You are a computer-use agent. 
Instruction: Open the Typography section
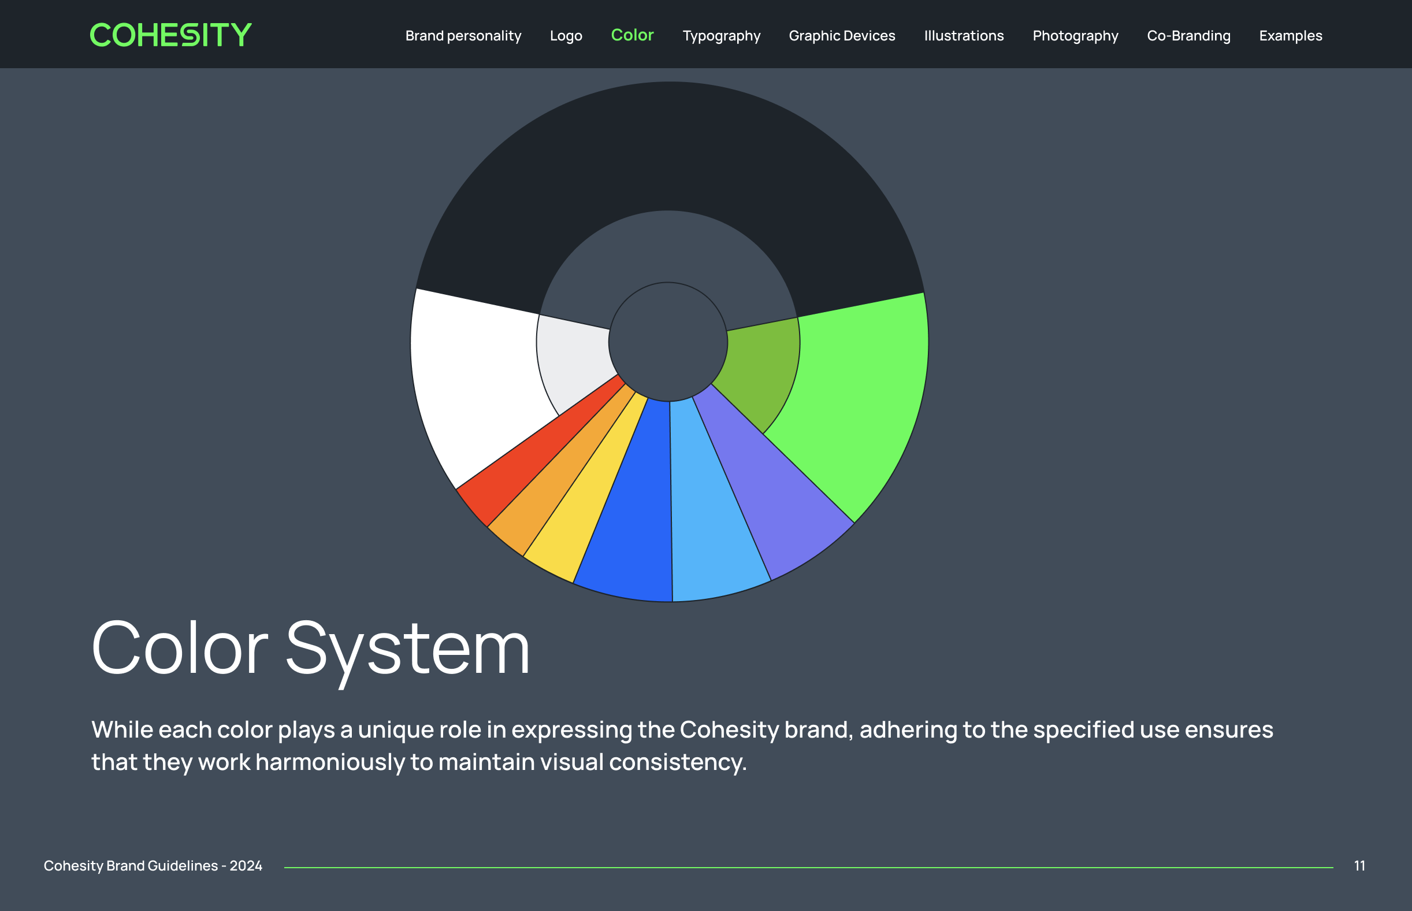pos(721,36)
